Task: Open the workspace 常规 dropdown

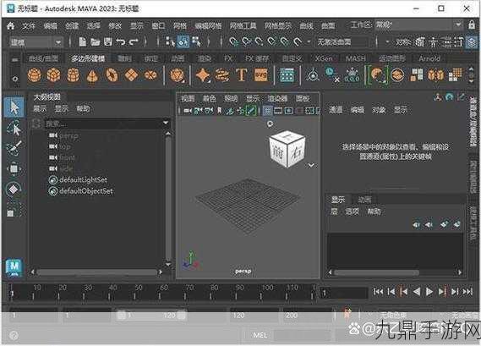Action: (418, 25)
